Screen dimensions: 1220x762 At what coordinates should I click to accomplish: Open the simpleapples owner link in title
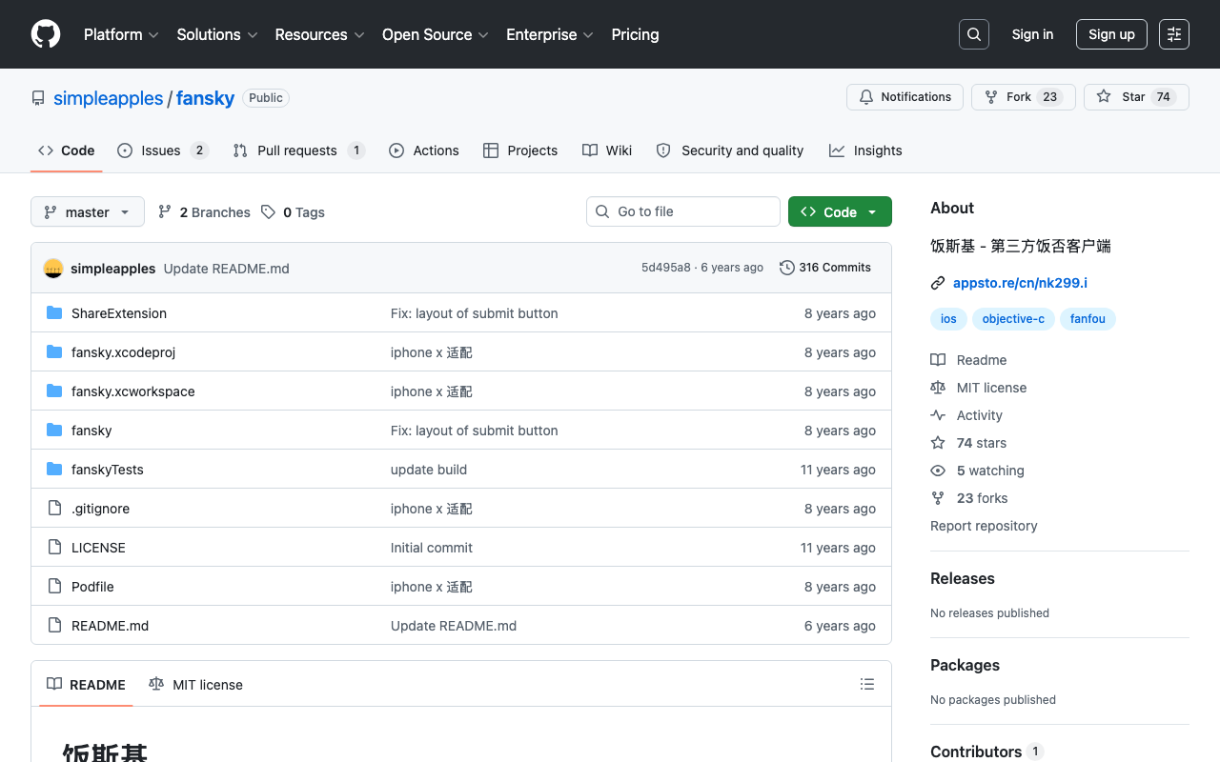click(109, 98)
